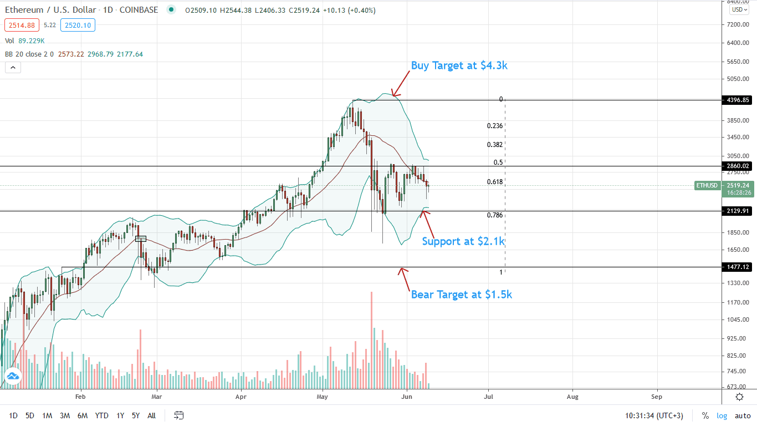The width and height of the screenshot is (757, 426).
Task: Click the buy price 2520.10 button
Action: click(x=78, y=25)
